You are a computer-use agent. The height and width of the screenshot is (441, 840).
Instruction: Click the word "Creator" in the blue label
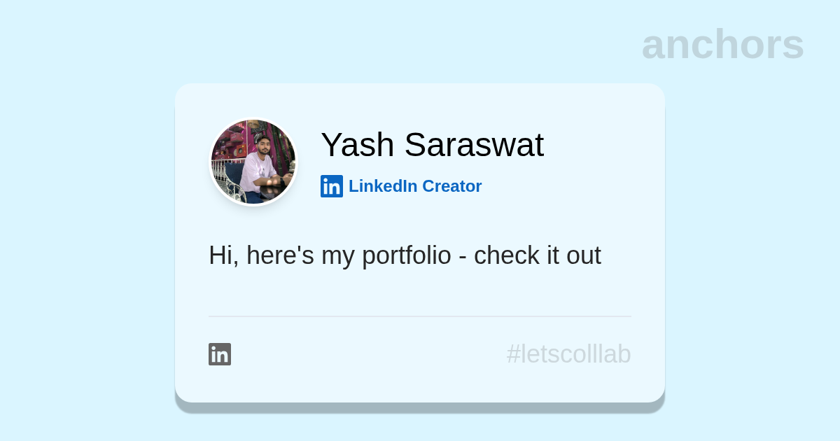452,186
